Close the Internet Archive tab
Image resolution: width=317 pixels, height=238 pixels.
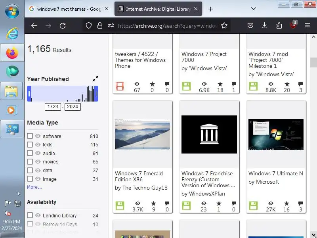[196, 9]
